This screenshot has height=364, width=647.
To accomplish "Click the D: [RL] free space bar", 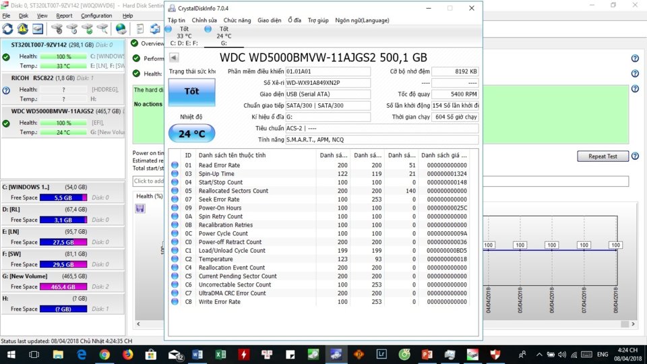I will point(63,220).
